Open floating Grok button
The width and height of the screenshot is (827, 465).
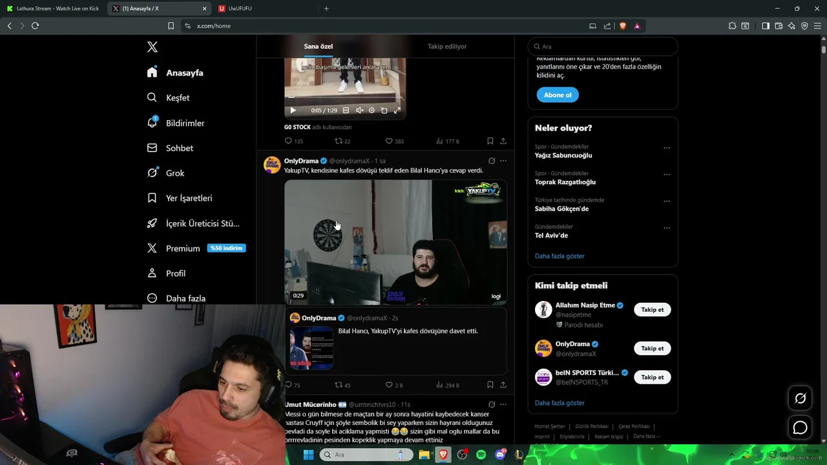pyautogui.click(x=801, y=398)
